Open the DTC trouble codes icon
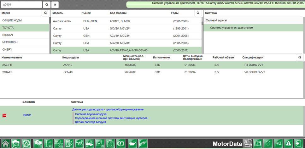Screen dimensions: 305x149 38,144
